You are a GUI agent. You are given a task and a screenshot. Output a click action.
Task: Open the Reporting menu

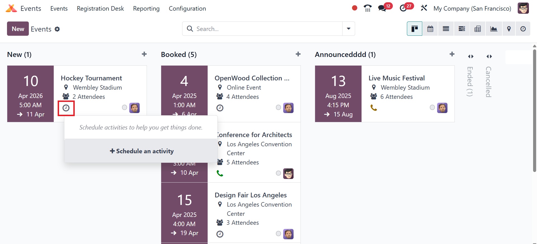tap(146, 9)
